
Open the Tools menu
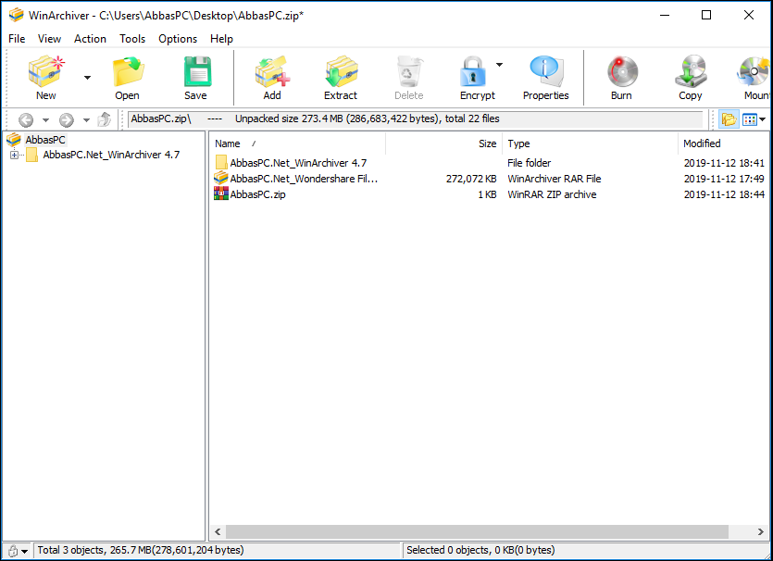pyautogui.click(x=132, y=39)
